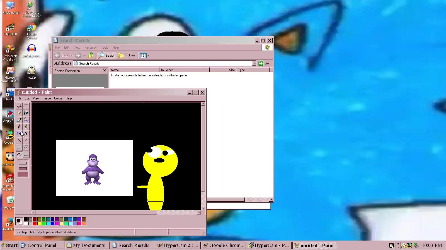Select the Polygon tool in Paint

(x=26, y=147)
